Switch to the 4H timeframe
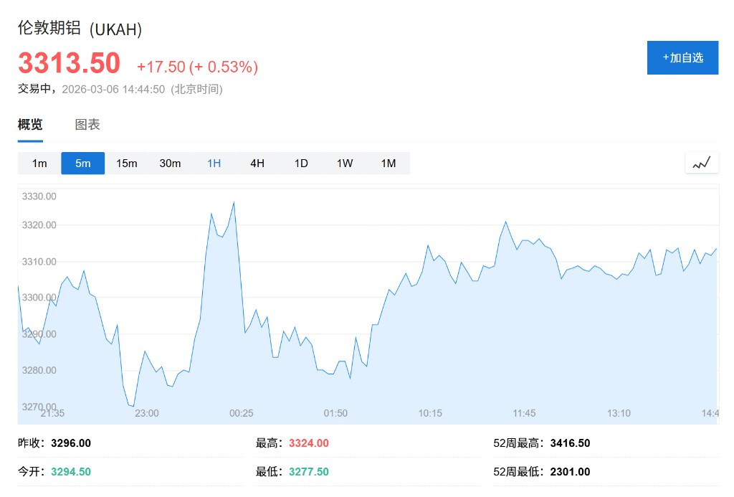Image resolution: width=734 pixels, height=497 pixels. point(257,164)
